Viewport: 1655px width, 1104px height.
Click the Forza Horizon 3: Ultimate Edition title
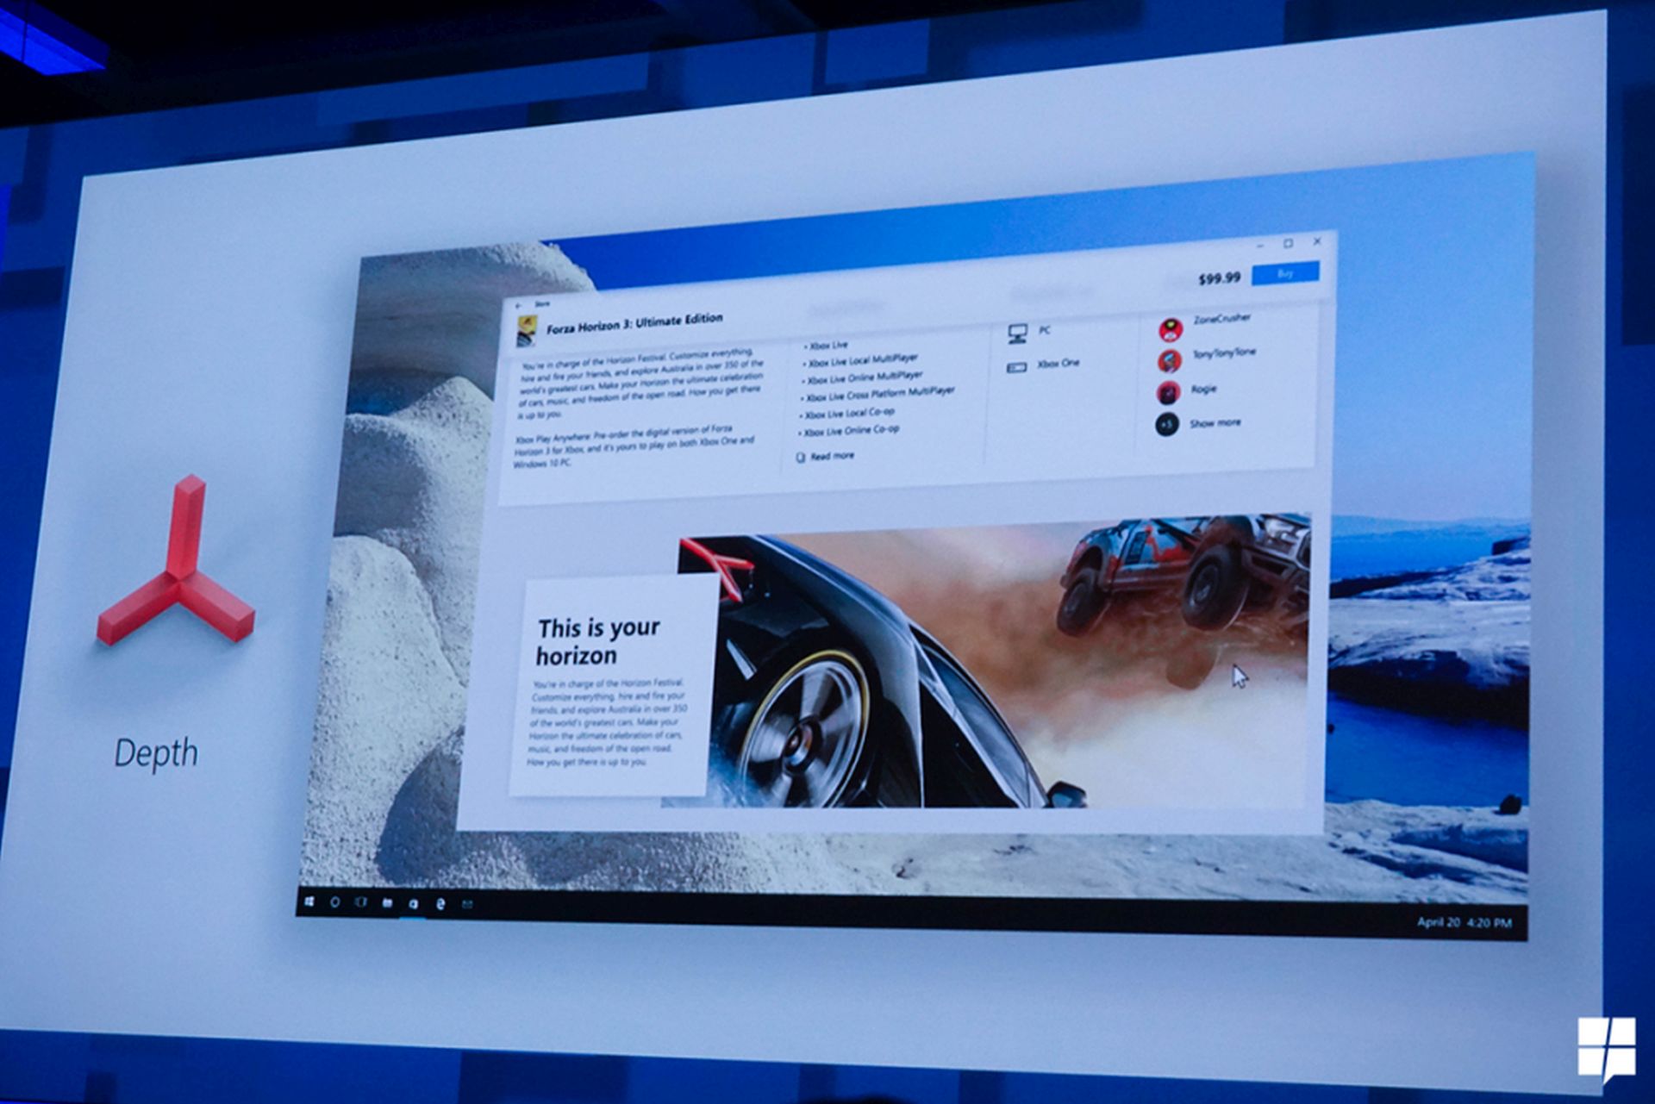634,323
